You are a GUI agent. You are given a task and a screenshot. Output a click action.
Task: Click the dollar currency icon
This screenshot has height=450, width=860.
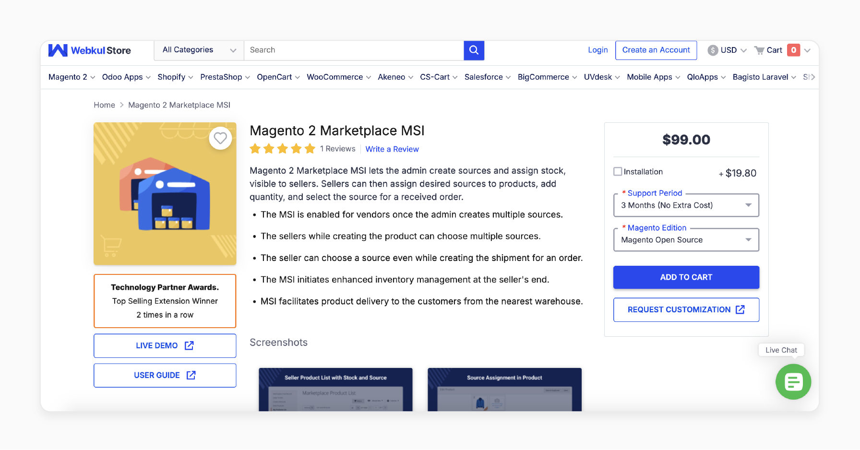click(x=713, y=50)
